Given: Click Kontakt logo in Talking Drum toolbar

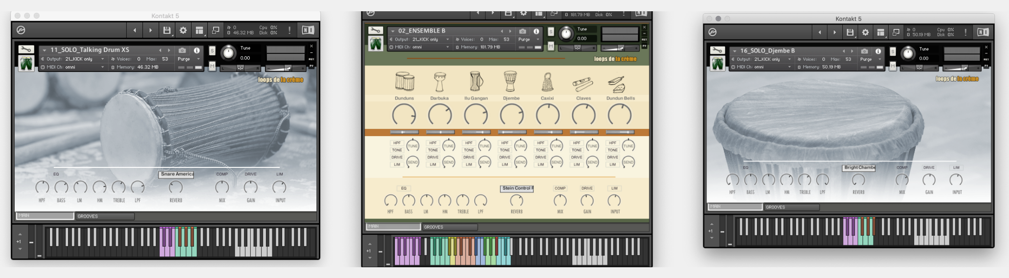Looking at the screenshot, I should pos(21,30).
